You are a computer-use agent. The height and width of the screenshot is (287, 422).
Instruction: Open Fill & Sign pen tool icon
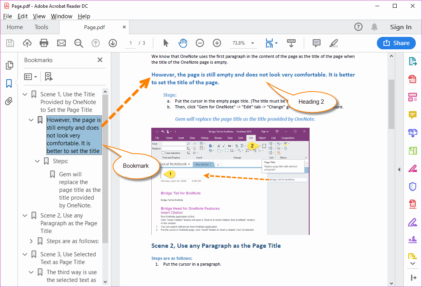[x=413, y=222]
